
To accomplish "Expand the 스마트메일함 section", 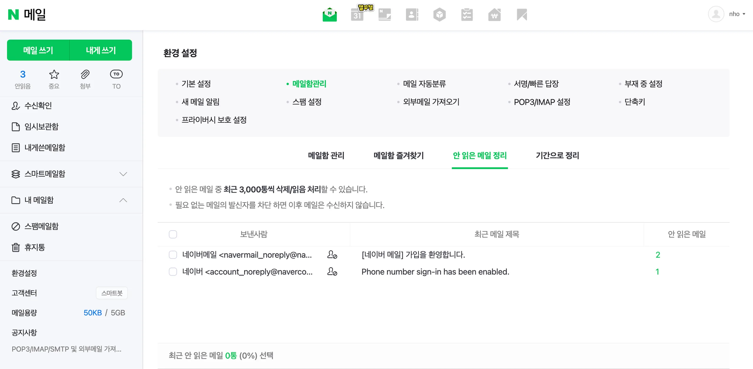I will pyautogui.click(x=123, y=174).
